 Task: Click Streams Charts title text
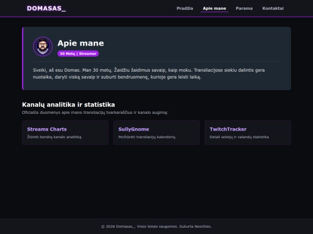[47, 129]
